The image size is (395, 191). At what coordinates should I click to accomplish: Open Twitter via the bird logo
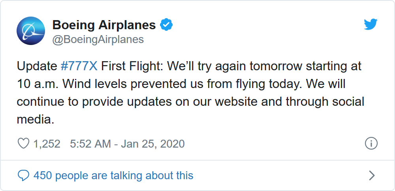371,25
